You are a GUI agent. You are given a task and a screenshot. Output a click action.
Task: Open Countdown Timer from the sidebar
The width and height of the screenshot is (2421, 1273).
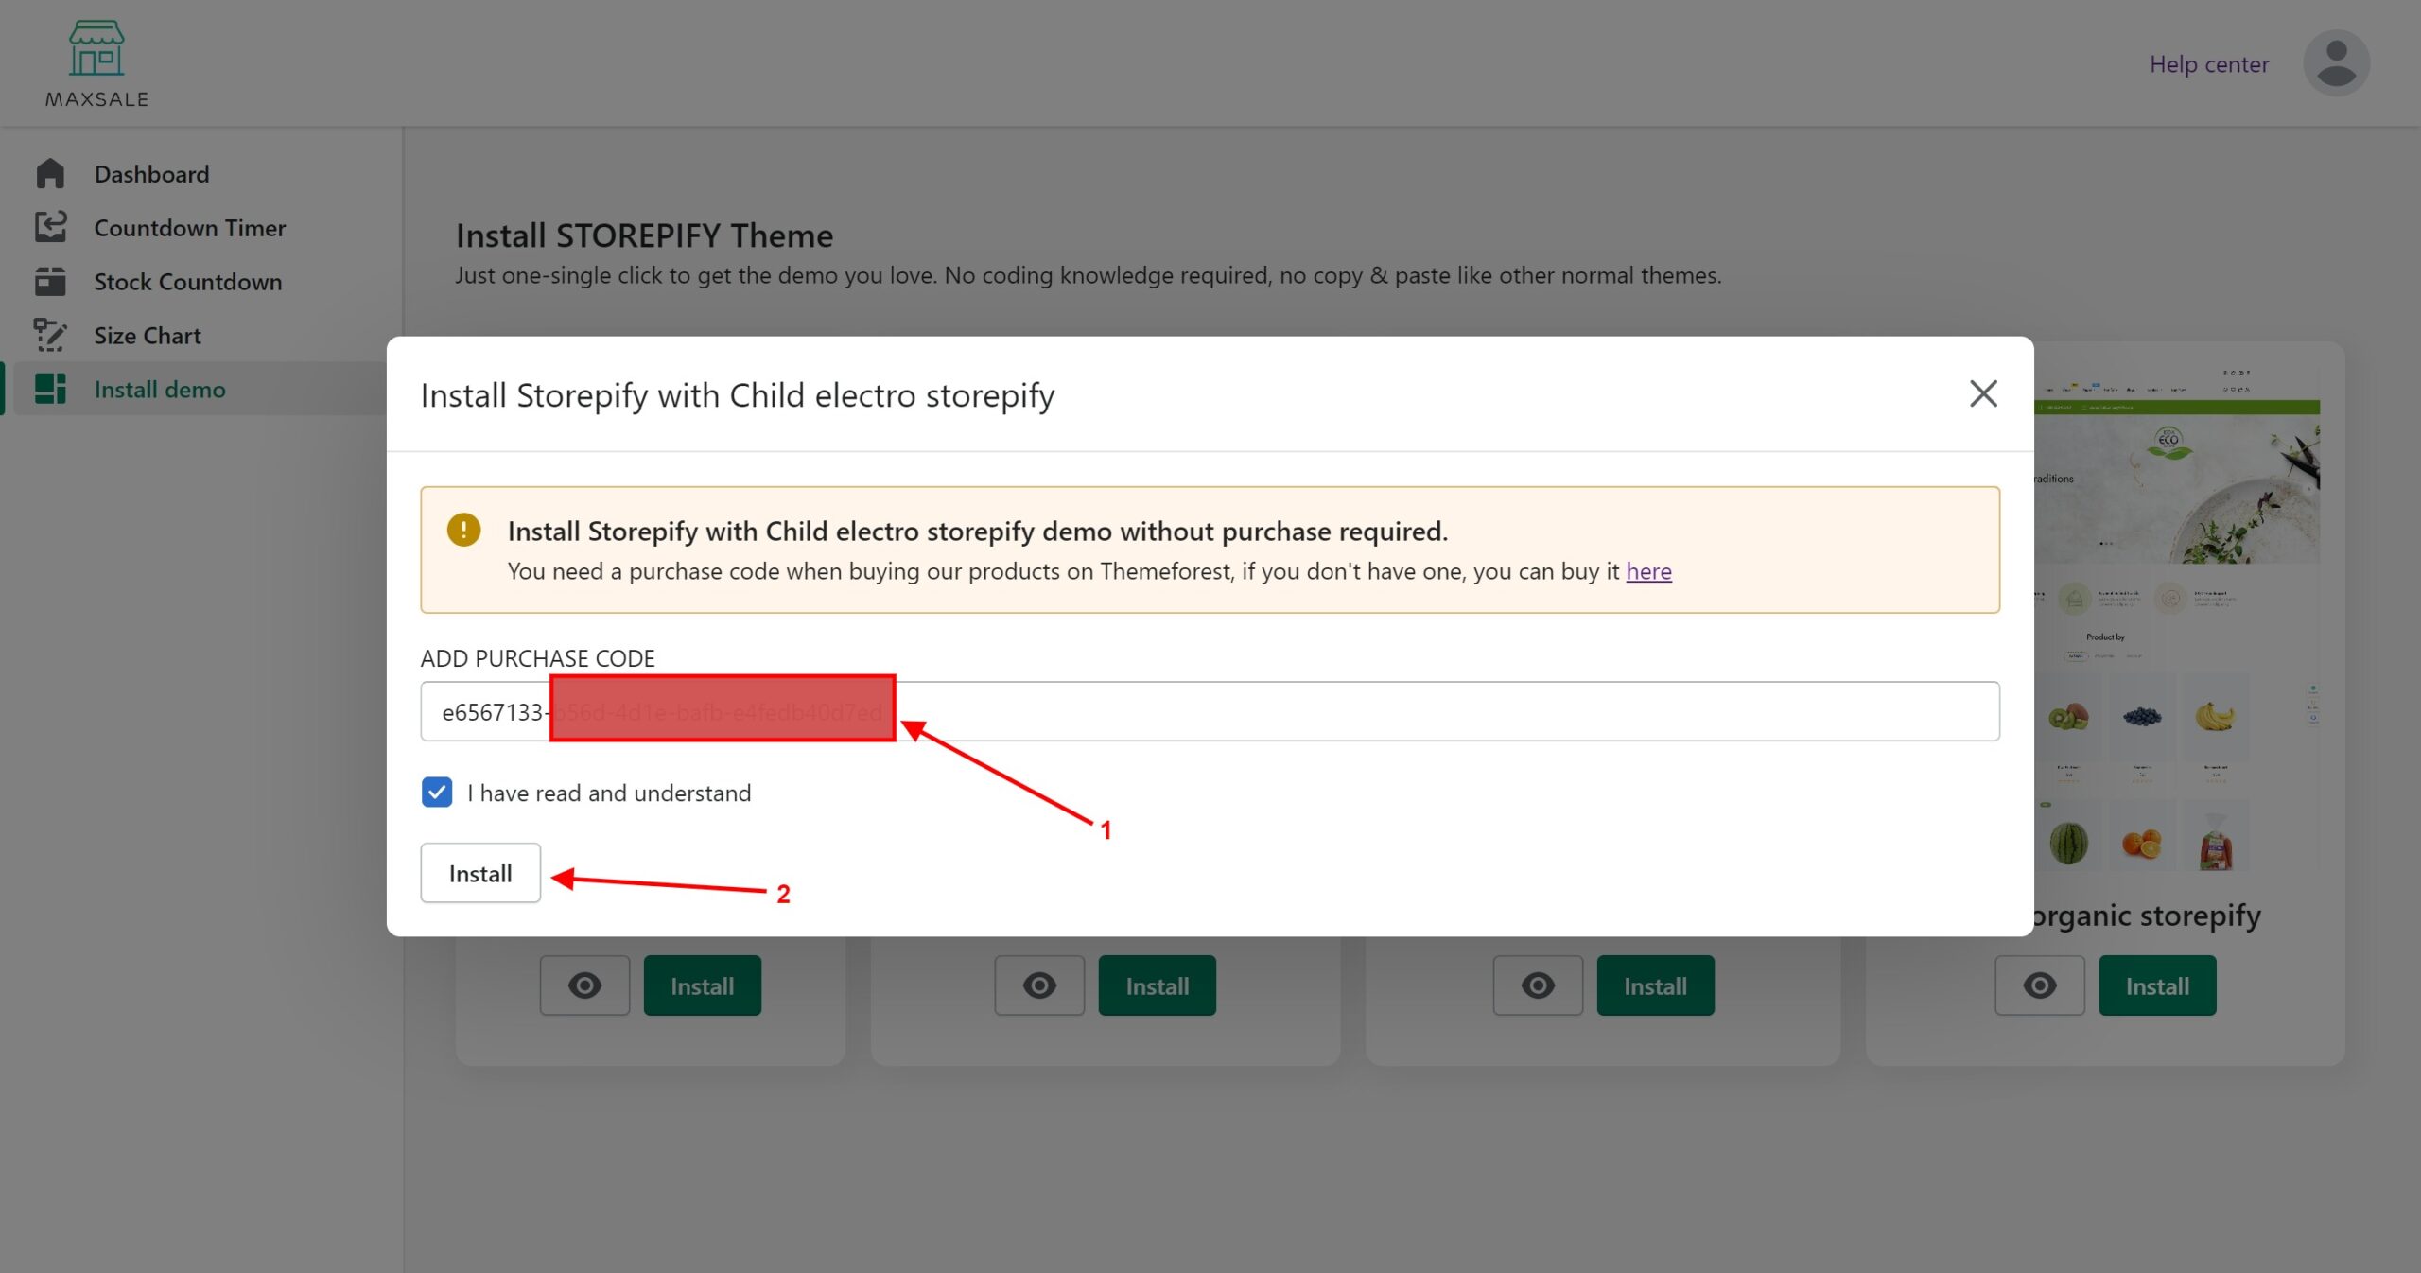pos(189,228)
